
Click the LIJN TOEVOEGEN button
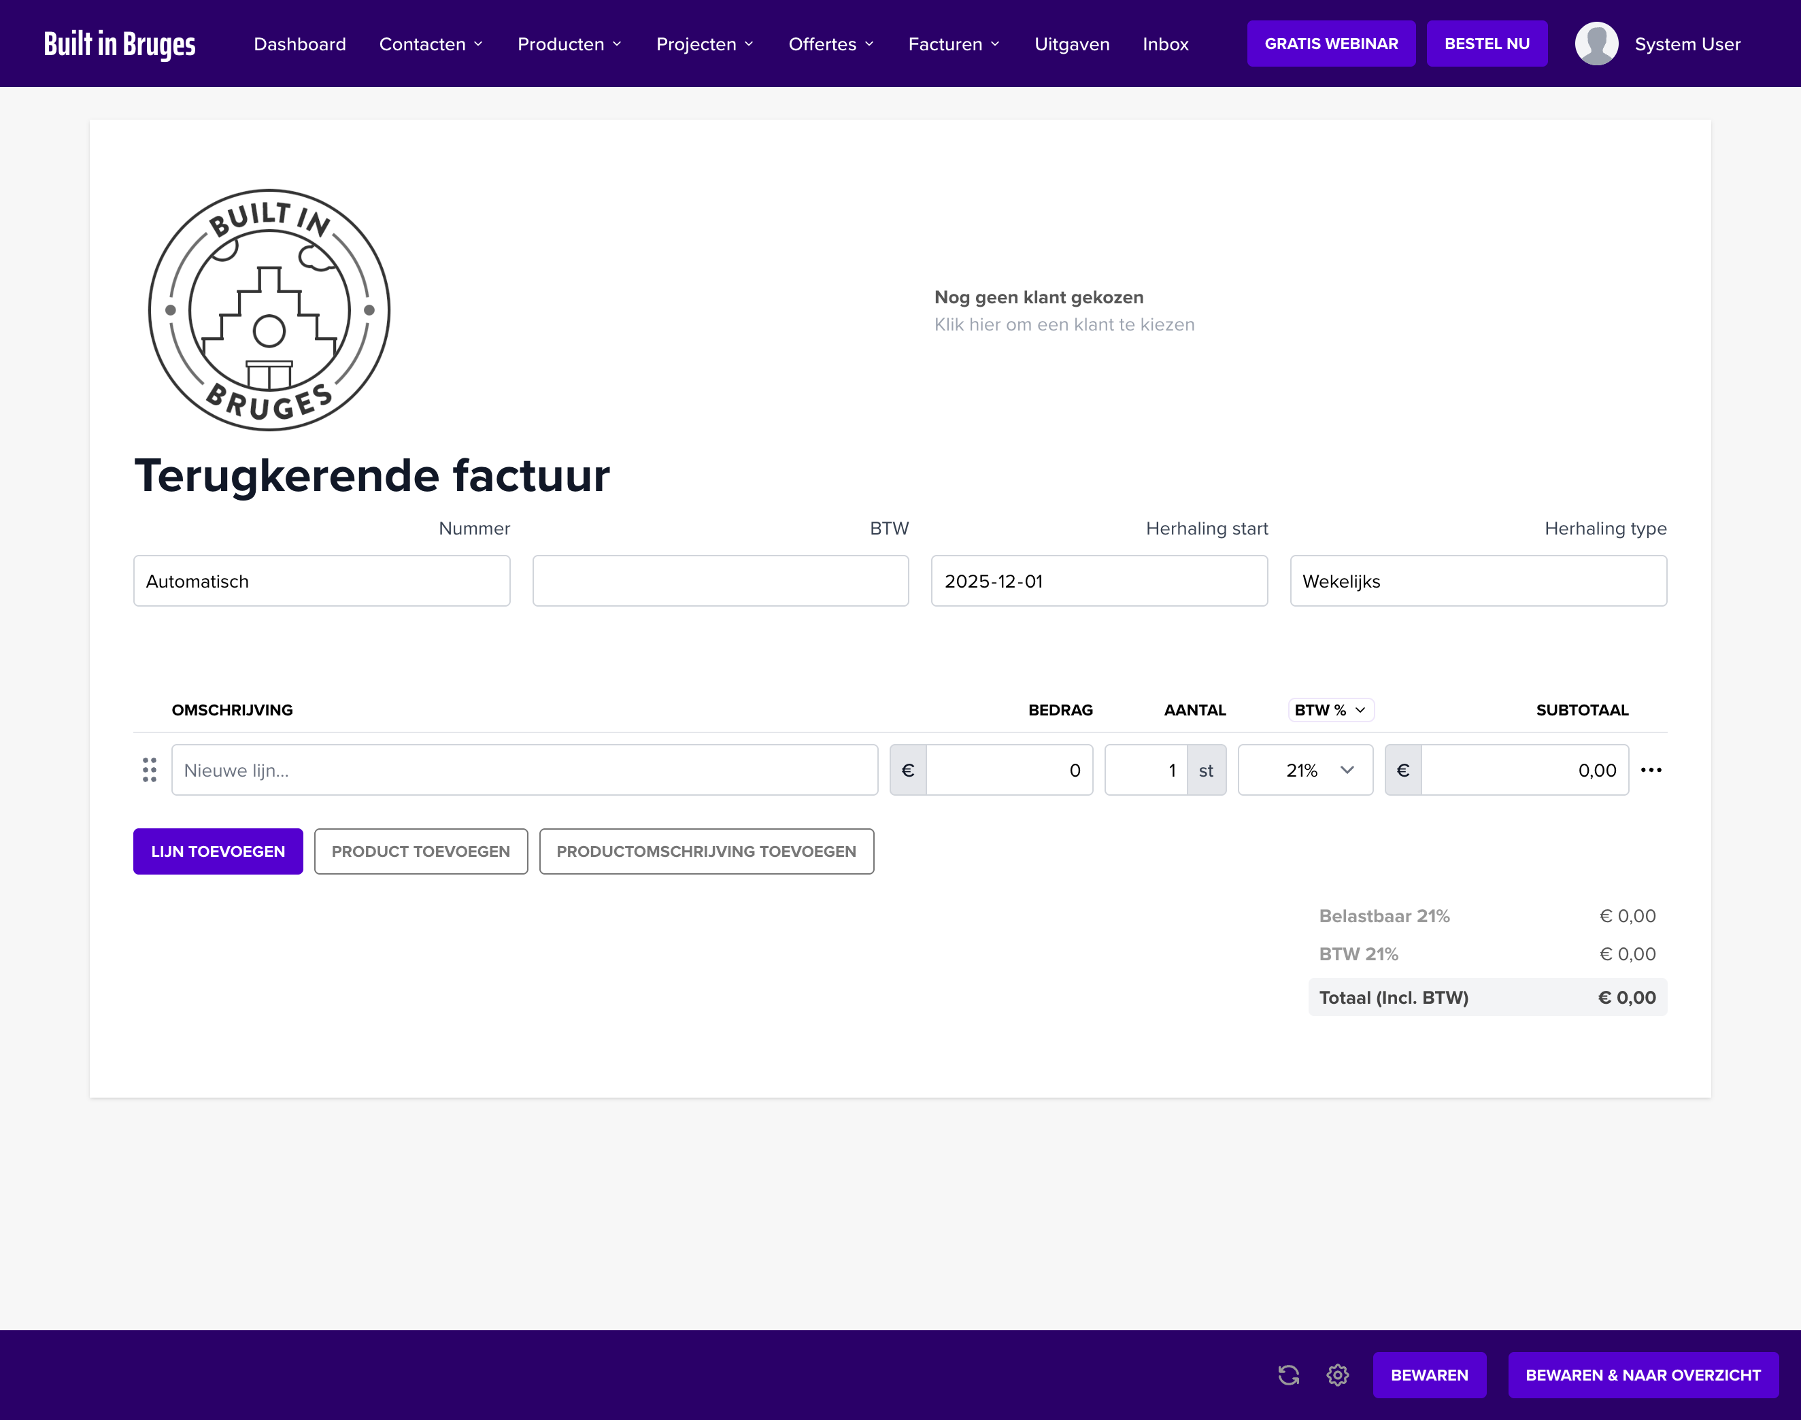coord(217,851)
